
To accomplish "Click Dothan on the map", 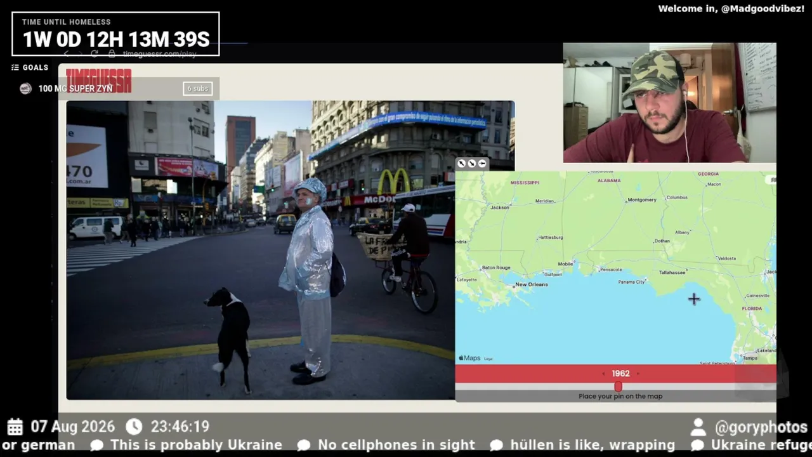I will tap(662, 241).
